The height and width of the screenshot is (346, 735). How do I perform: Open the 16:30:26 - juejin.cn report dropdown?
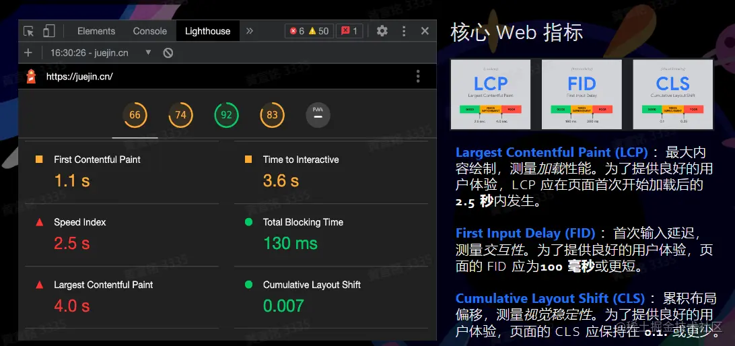coord(101,53)
